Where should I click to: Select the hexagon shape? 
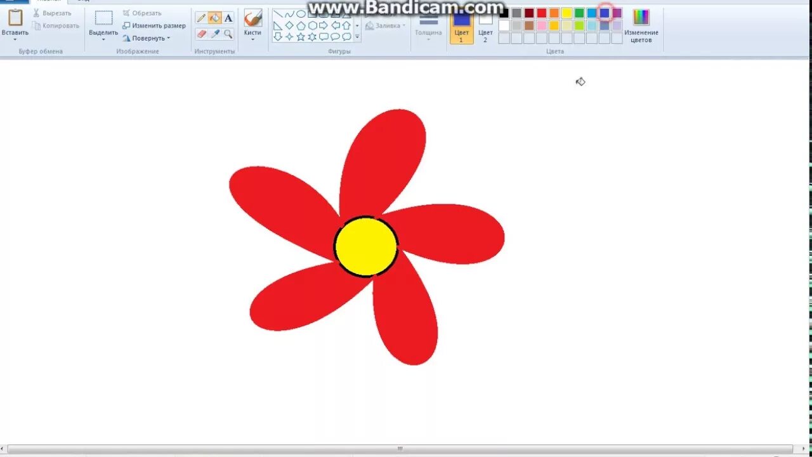[313, 25]
